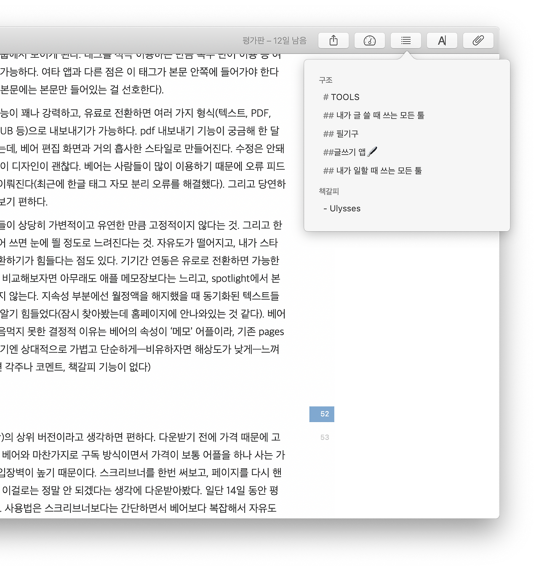The height and width of the screenshot is (571, 539).
Task: Toggle the navigation outline list button
Action: [406, 40]
